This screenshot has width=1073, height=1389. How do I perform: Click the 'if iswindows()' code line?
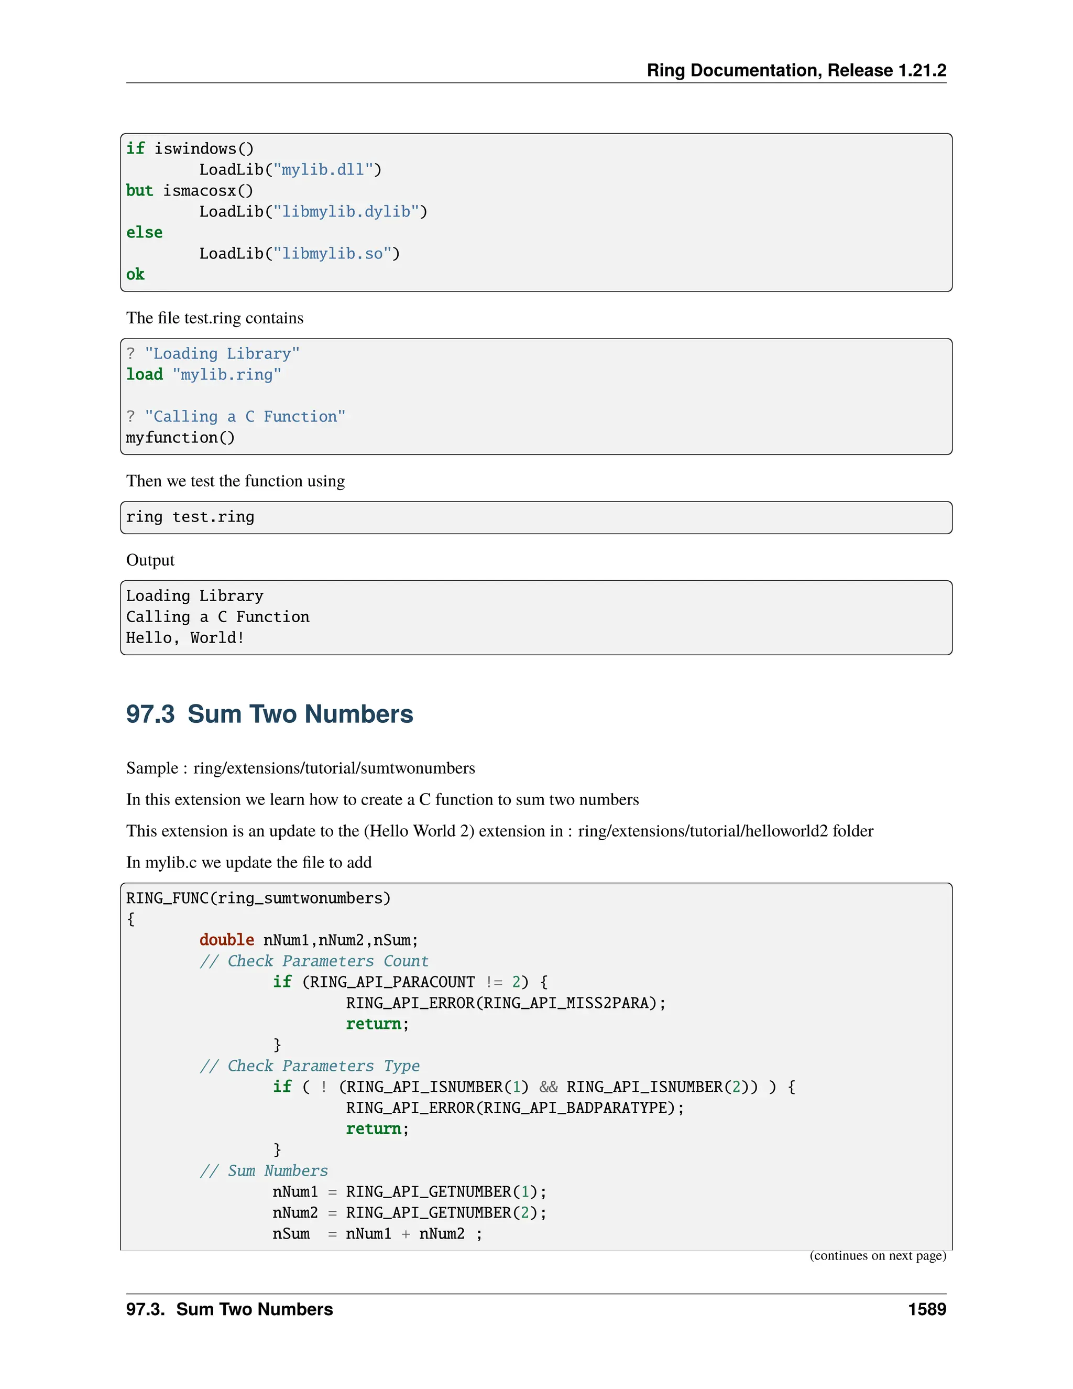coord(190,149)
